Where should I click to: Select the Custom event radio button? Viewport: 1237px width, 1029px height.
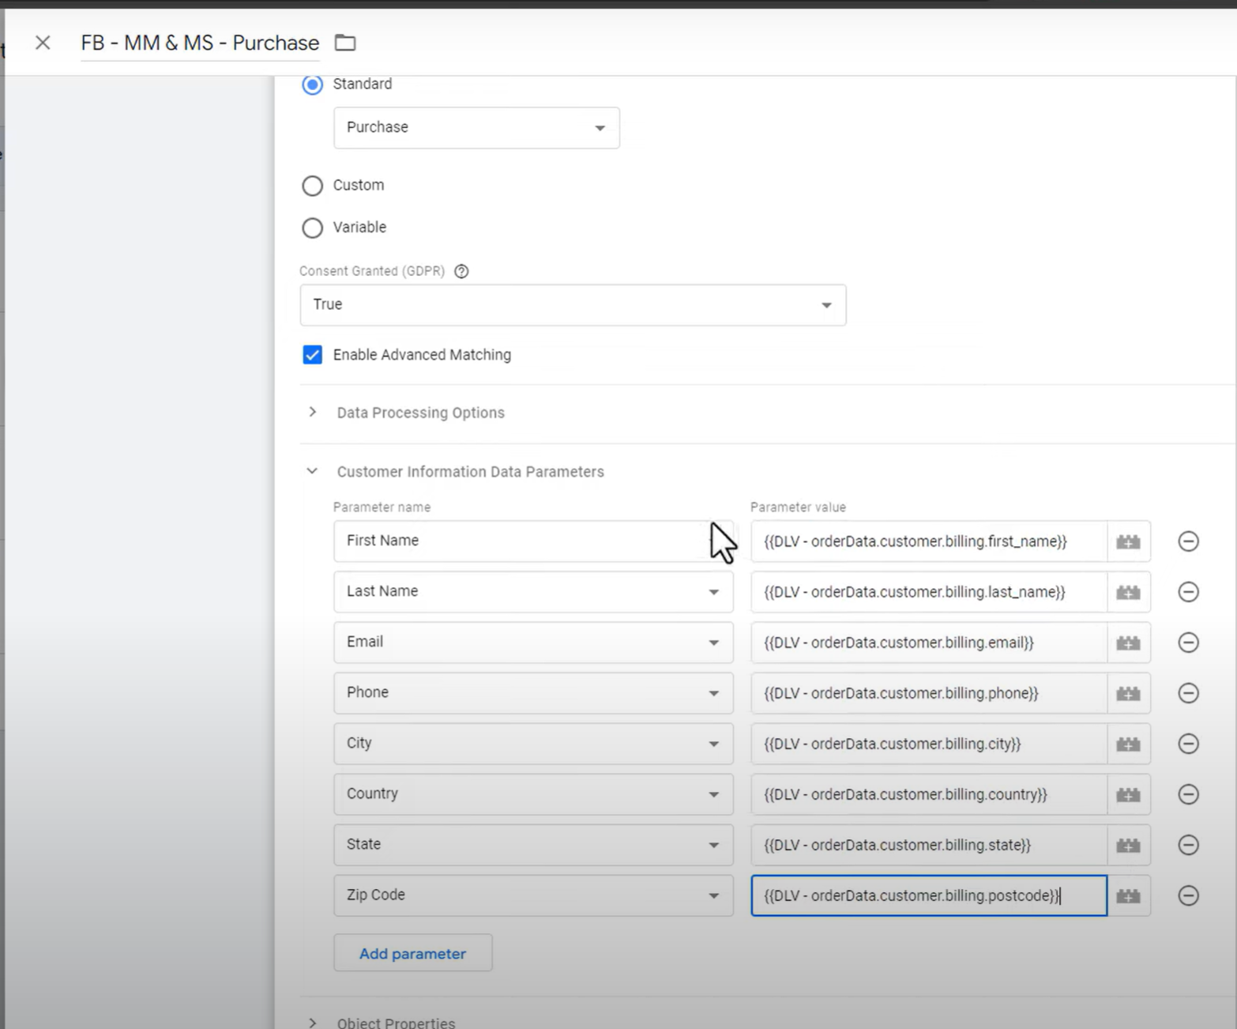pyautogui.click(x=313, y=186)
